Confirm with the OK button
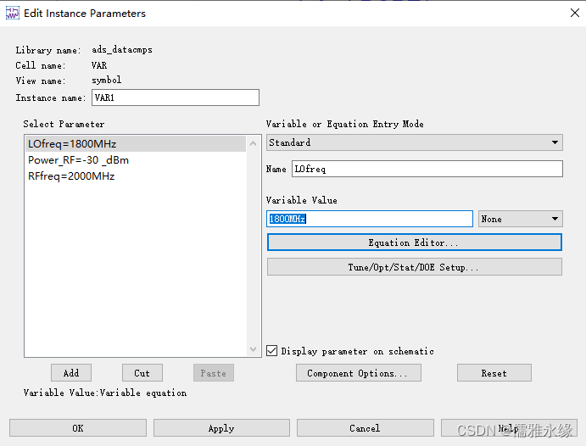The image size is (586, 446). click(78, 427)
